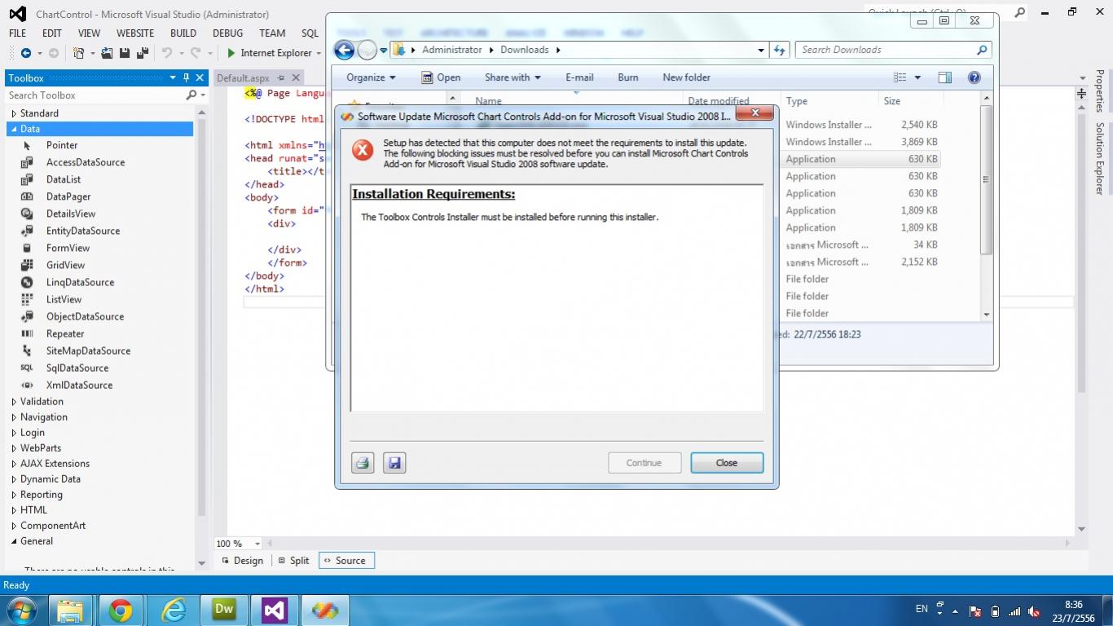The height and width of the screenshot is (626, 1113).
Task: Switch the editor to Design view
Action: (242, 561)
